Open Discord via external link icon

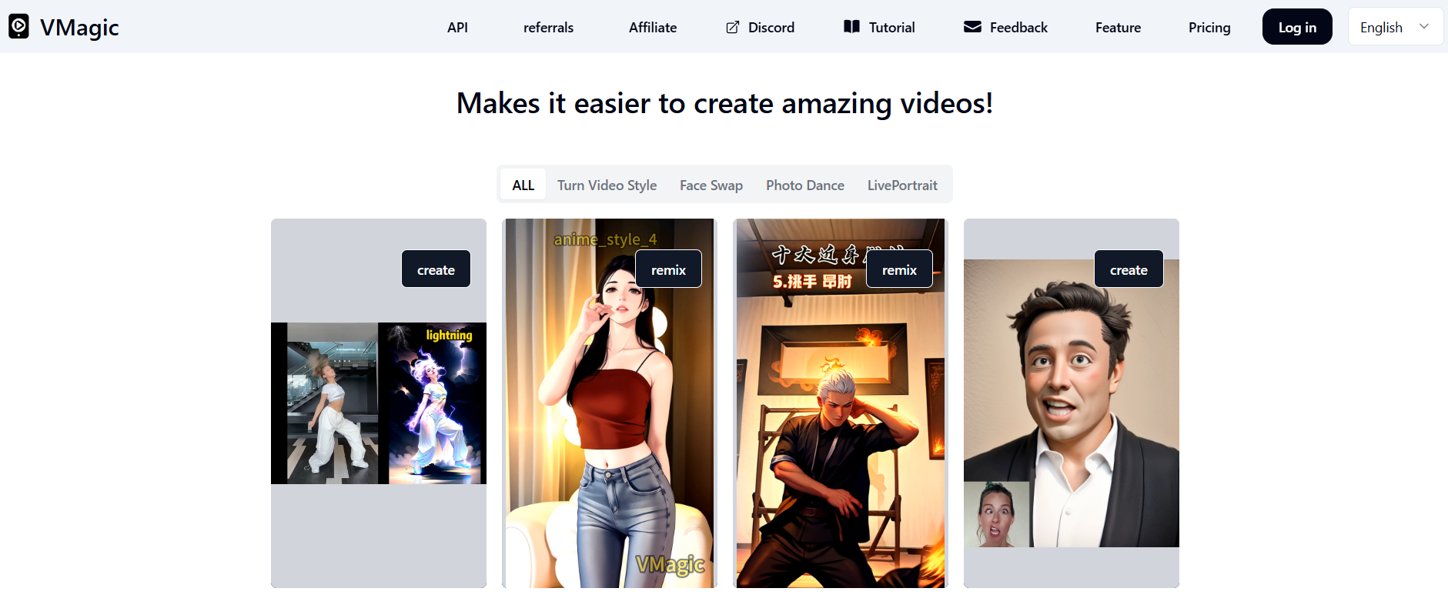point(733,27)
